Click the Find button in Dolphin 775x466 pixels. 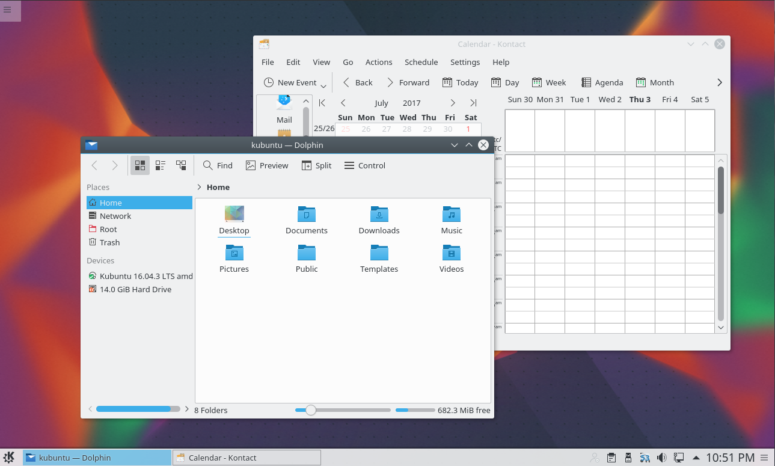[x=218, y=165]
